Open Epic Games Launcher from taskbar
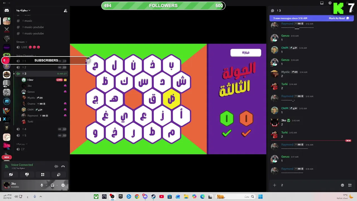 tap(121, 197)
